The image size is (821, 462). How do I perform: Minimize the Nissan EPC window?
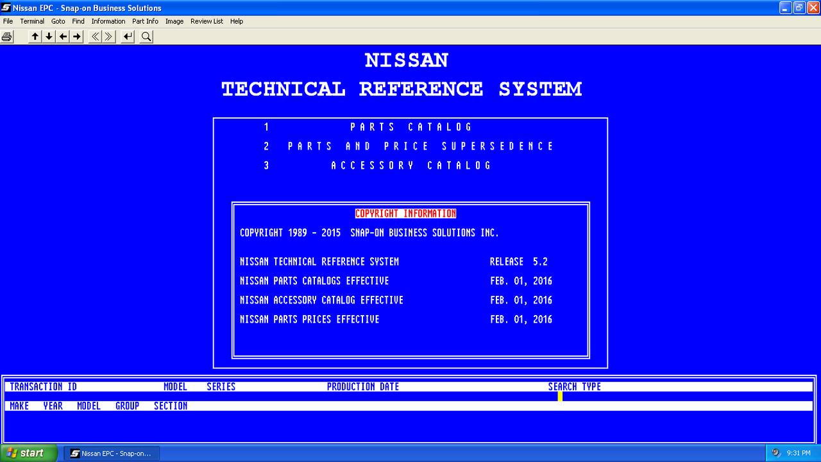786,8
